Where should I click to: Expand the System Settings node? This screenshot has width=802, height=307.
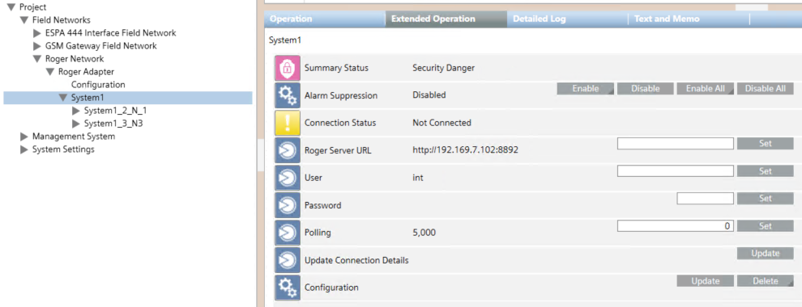point(23,149)
